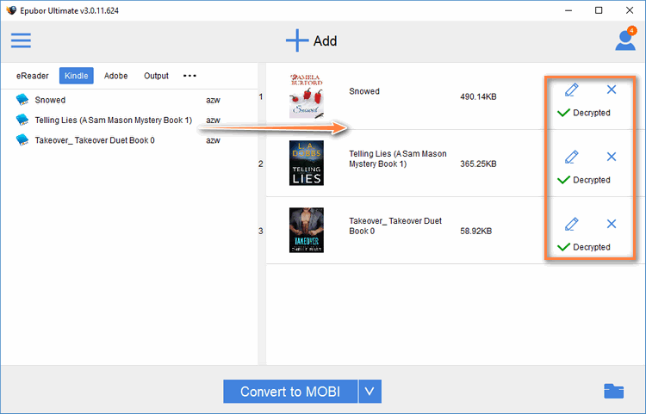Viewport: 646px width, 414px height.
Task: Click the Snowed book icon in Kindle list
Action: tap(22, 100)
